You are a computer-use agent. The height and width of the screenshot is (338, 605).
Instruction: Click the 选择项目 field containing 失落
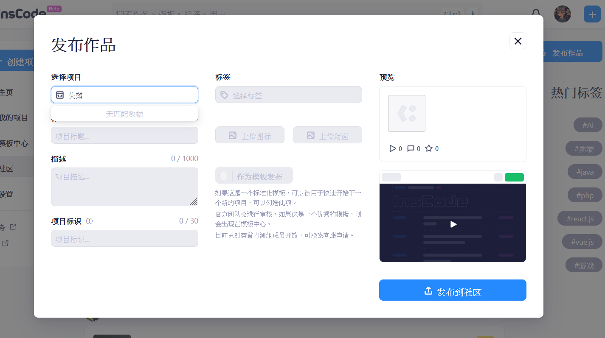point(124,95)
